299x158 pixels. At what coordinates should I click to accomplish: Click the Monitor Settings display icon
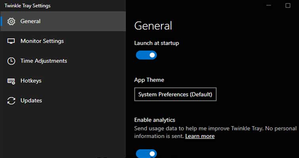[11, 41]
